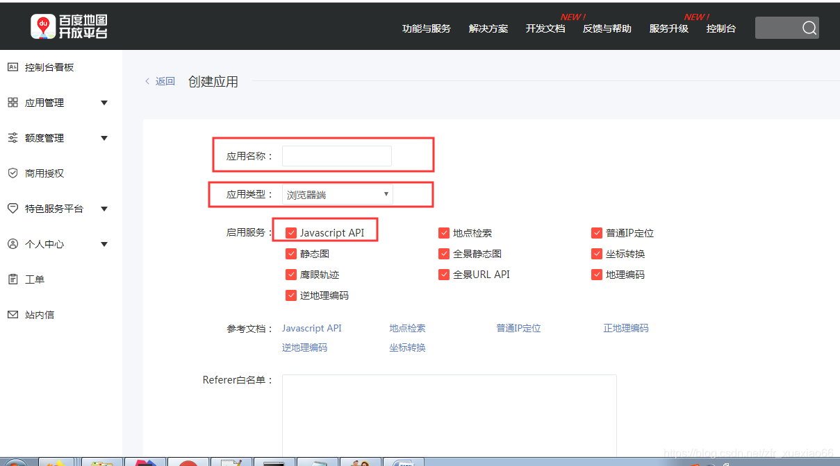
Task: Open 工单 via its clipboard icon
Action: (13, 279)
